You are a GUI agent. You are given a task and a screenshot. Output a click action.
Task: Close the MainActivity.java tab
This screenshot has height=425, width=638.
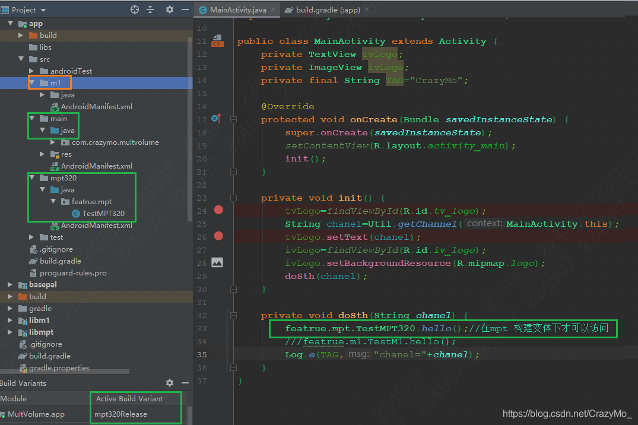pyautogui.click(x=273, y=9)
